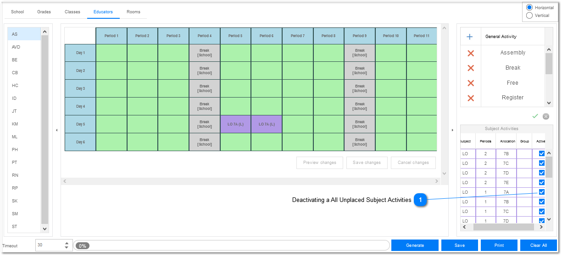562x256 pixels.
Task: Select educator CB in the list
Action: [24, 73]
